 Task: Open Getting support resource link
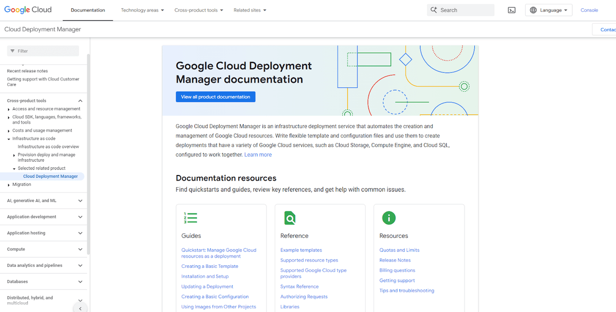[x=397, y=281]
